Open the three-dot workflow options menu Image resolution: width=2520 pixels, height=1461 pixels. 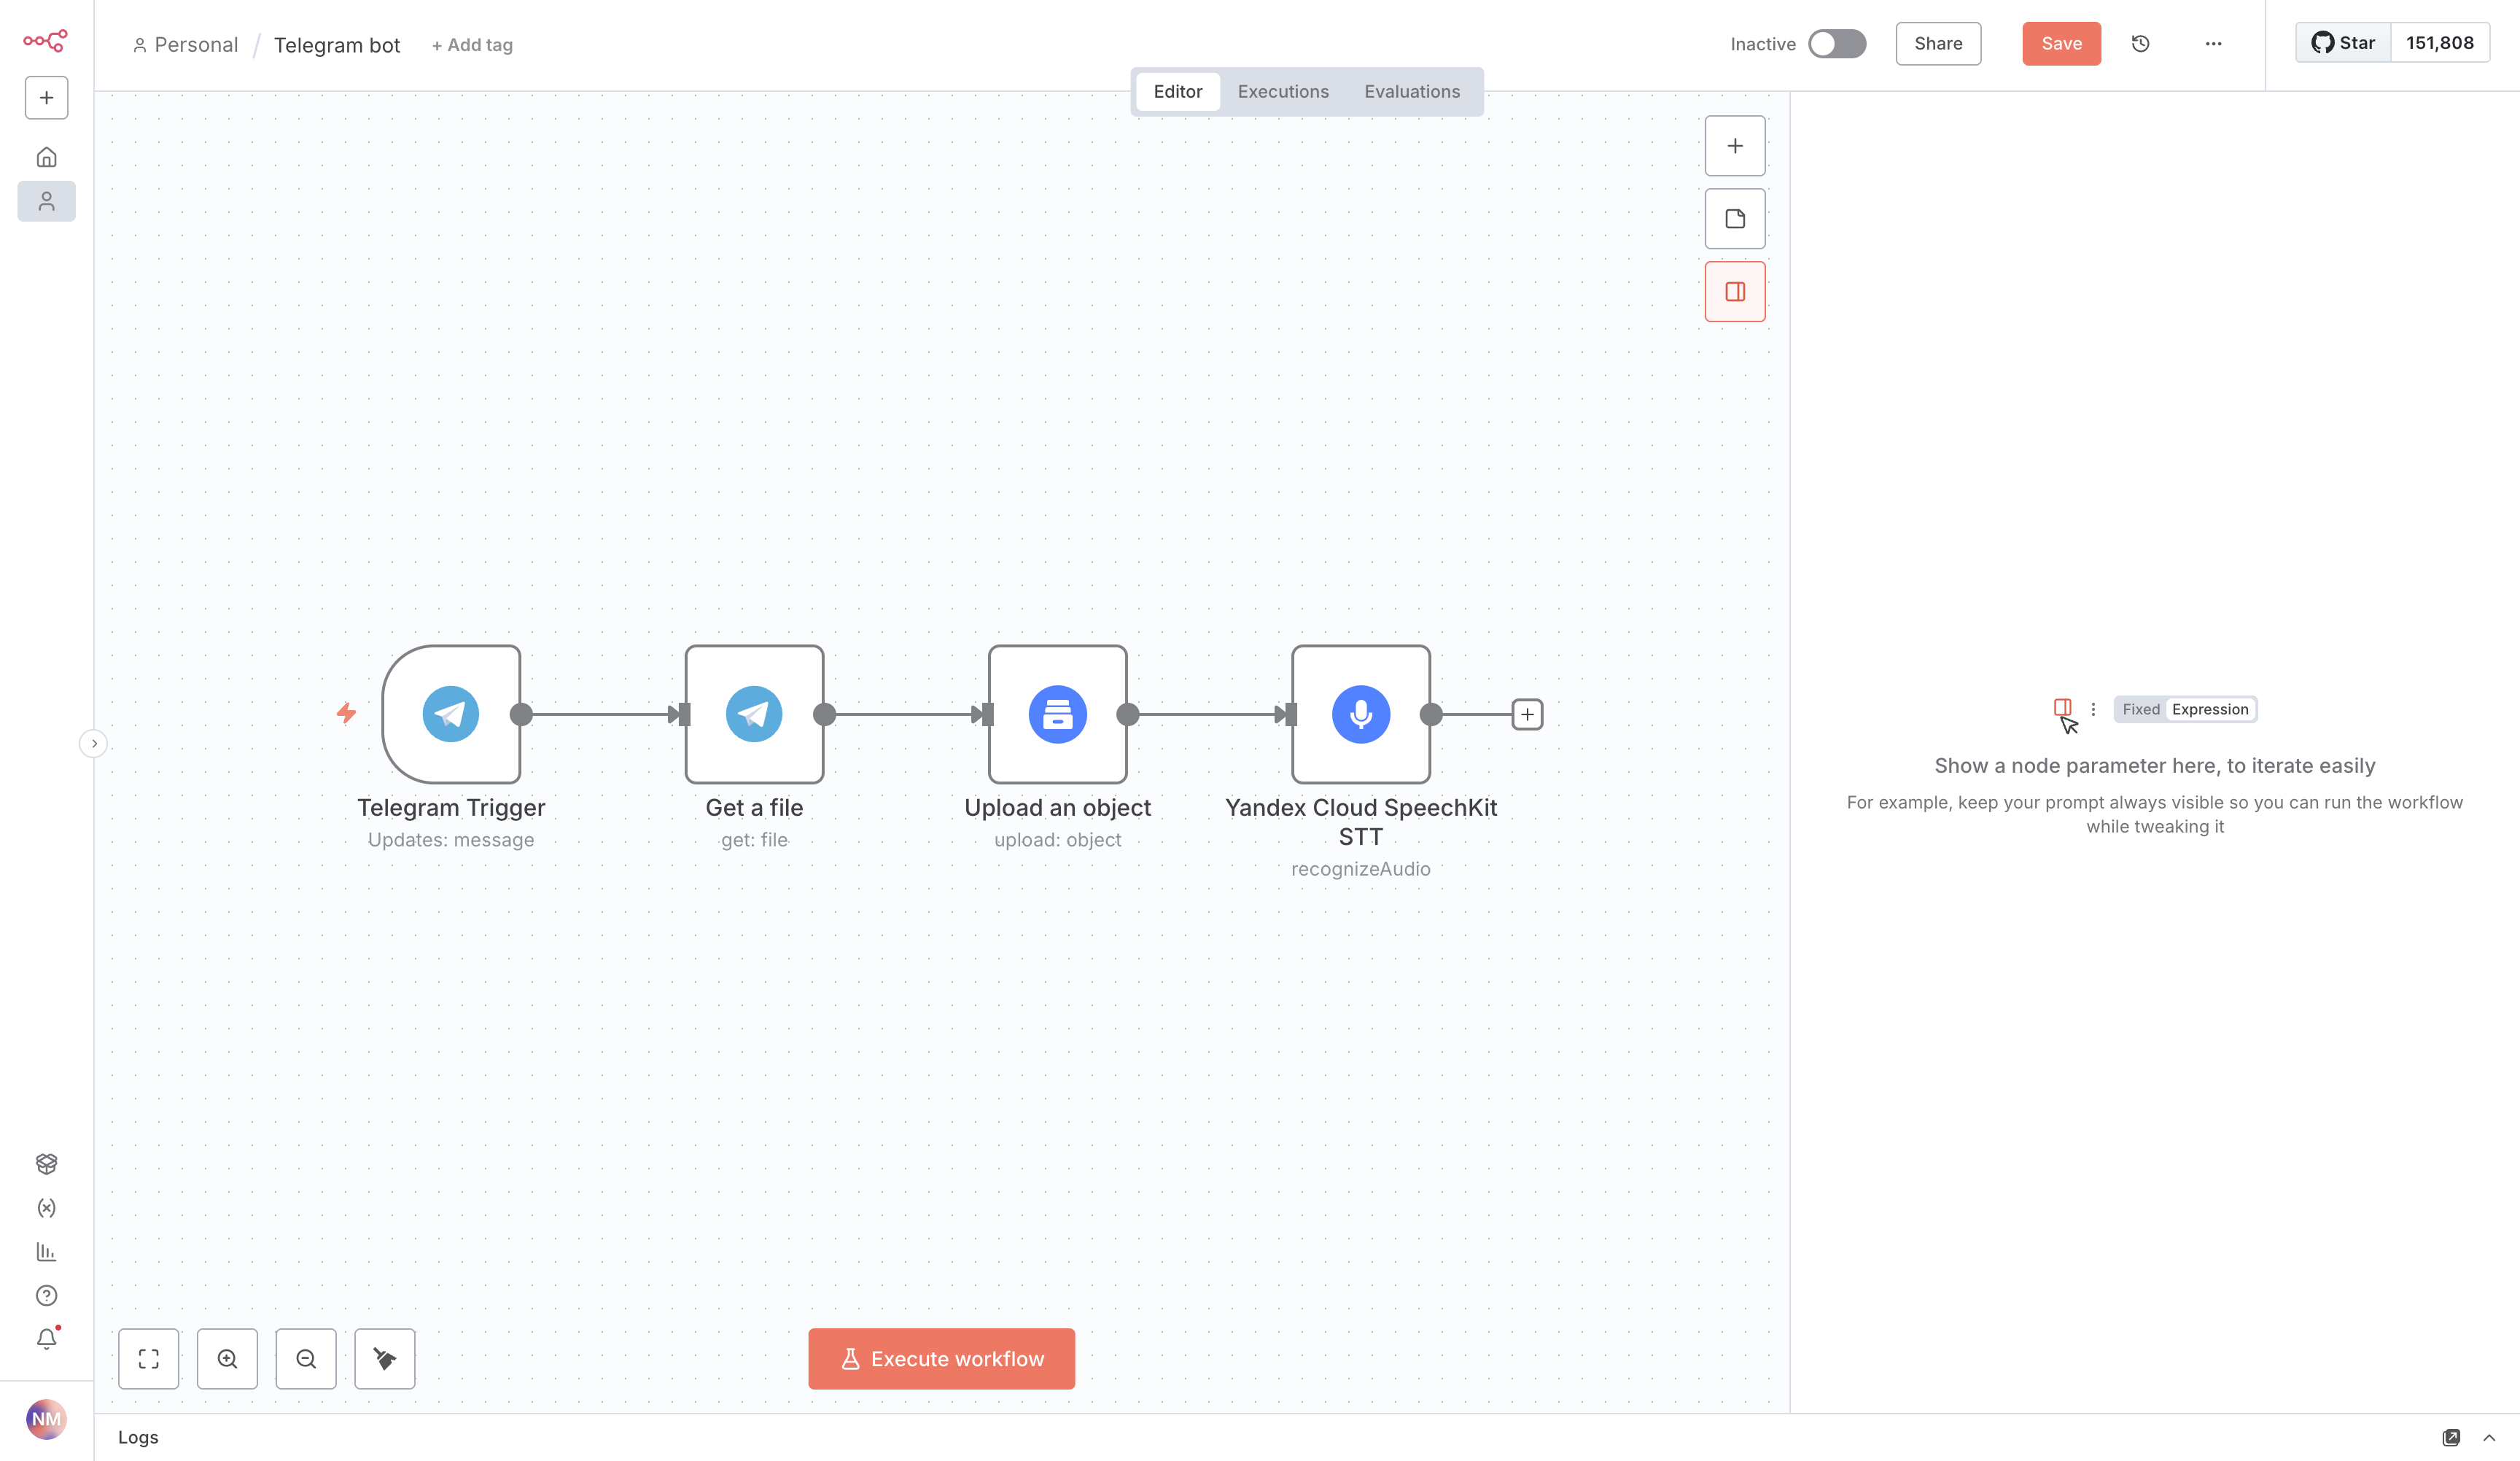[2213, 44]
